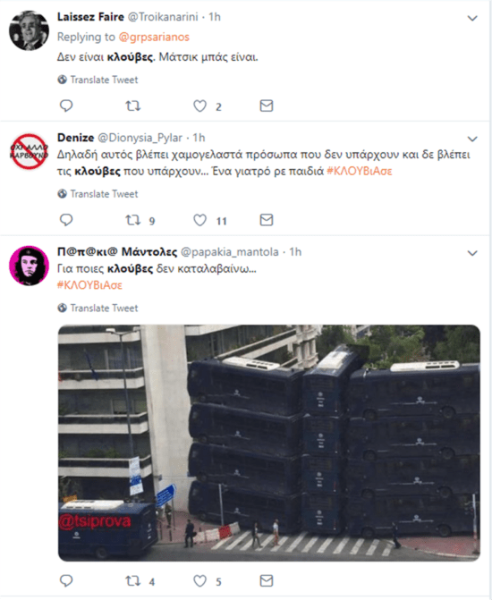Screen dimensions: 492x600
Task: View Laissez Faire's profile avatar
Action: tap(29, 30)
